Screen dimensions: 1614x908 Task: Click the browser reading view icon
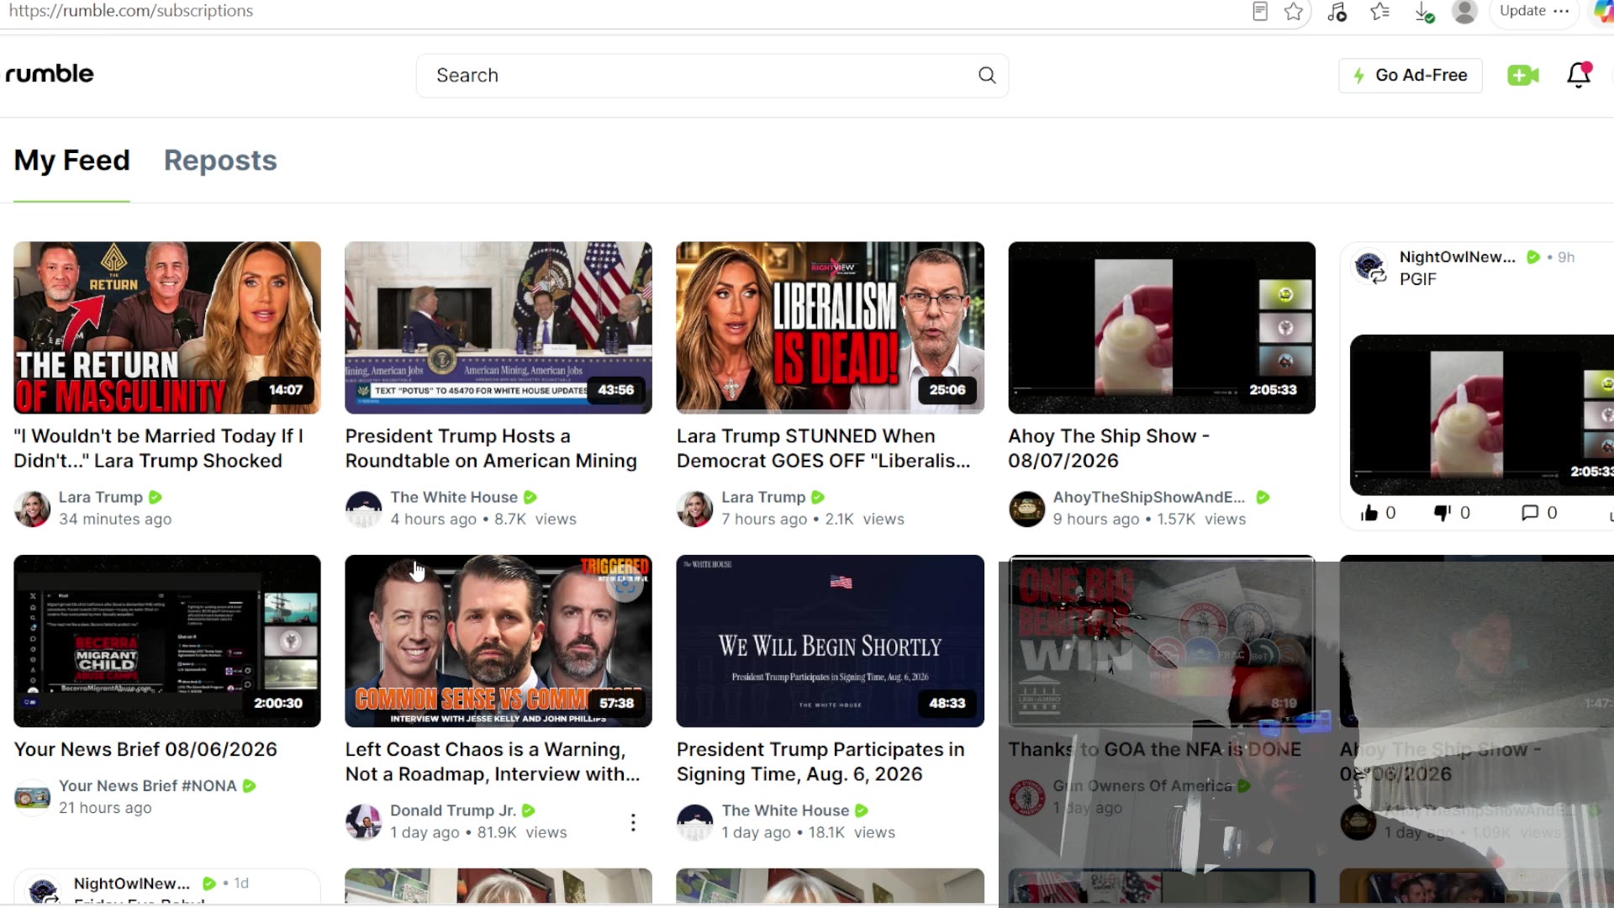click(1259, 12)
